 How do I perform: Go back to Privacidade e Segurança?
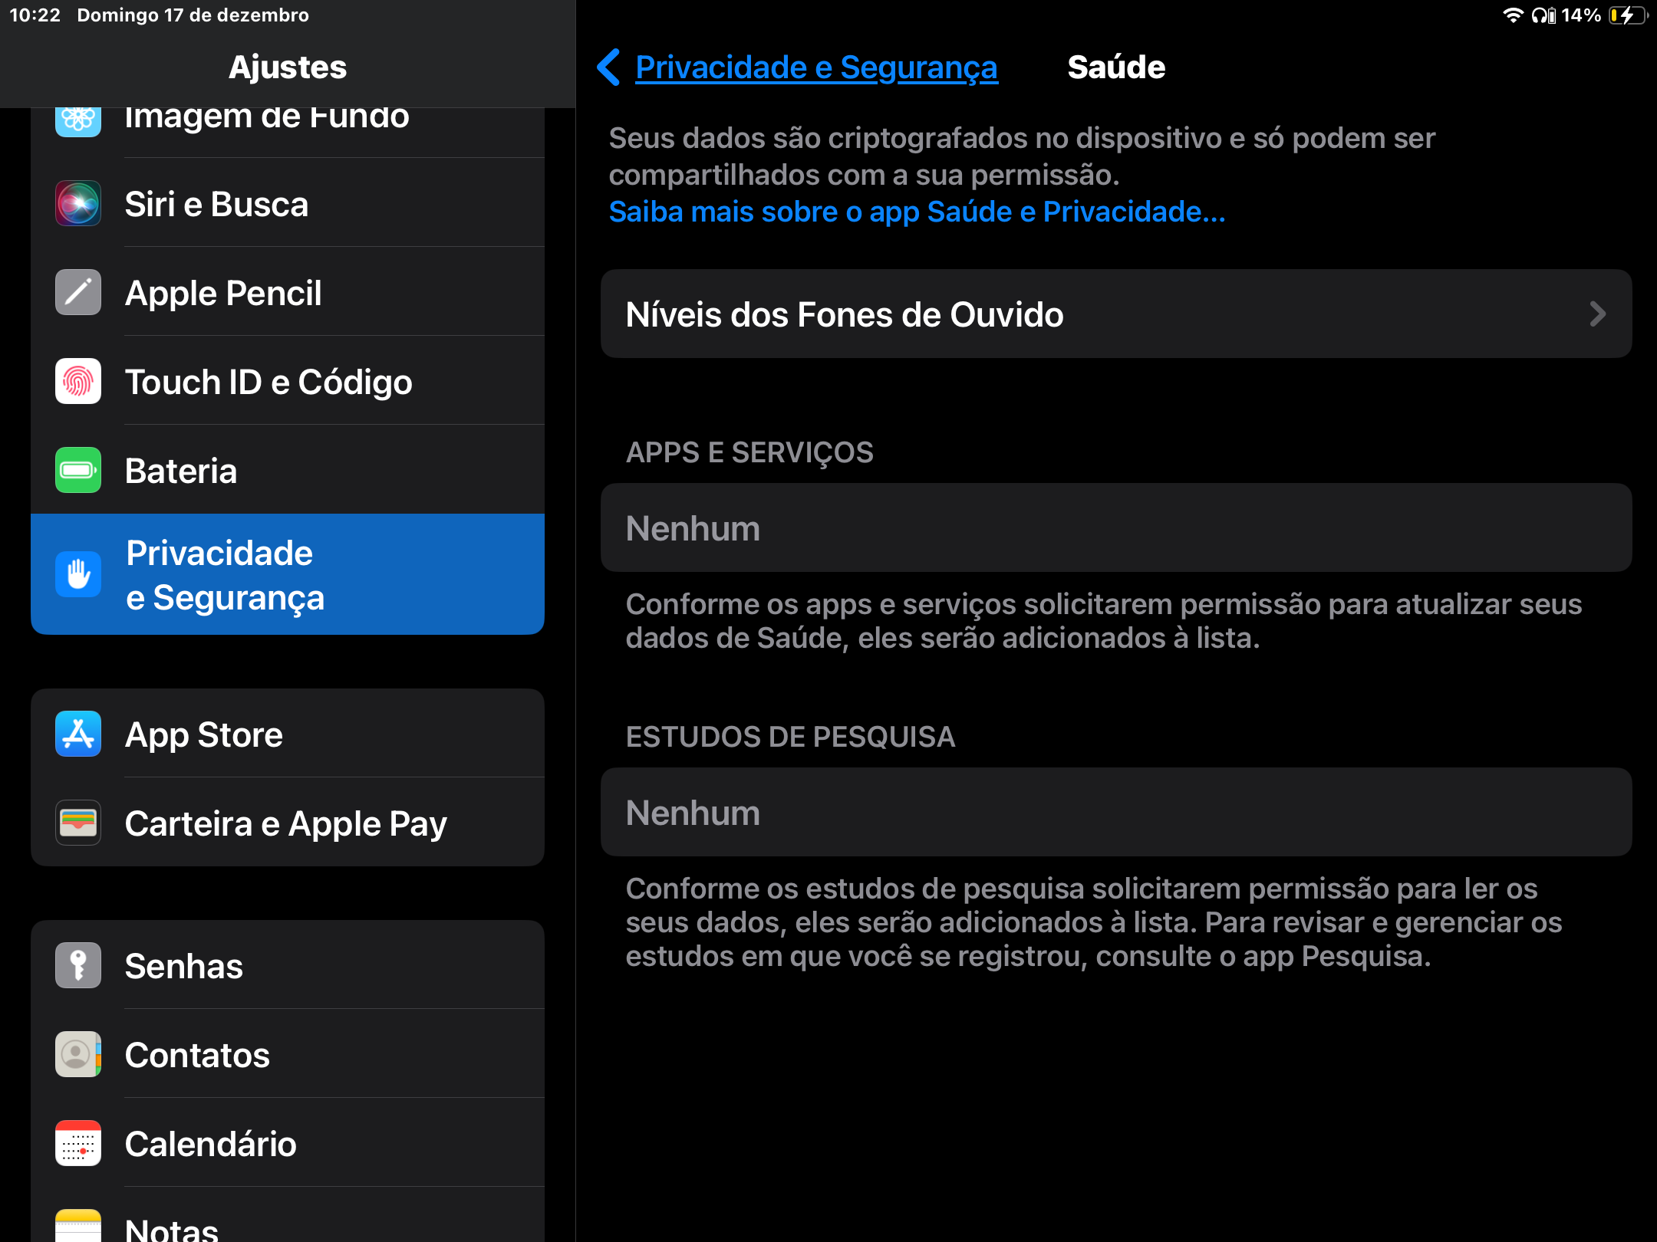point(815,67)
